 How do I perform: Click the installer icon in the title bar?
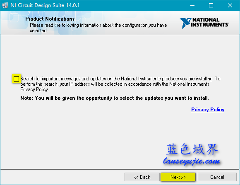(5, 5)
